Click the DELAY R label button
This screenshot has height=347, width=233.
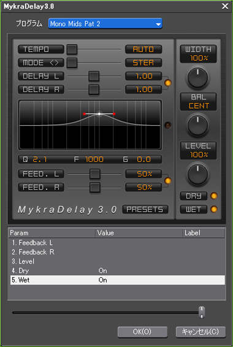point(41,90)
